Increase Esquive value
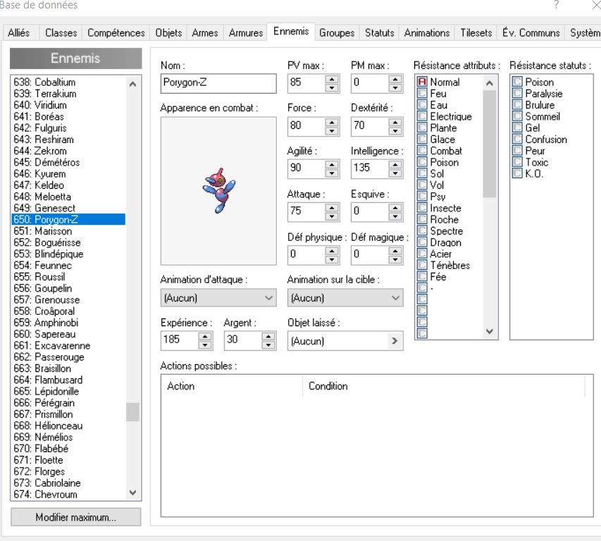The width and height of the screenshot is (601, 541). pyautogui.click(x=395, y=208)
